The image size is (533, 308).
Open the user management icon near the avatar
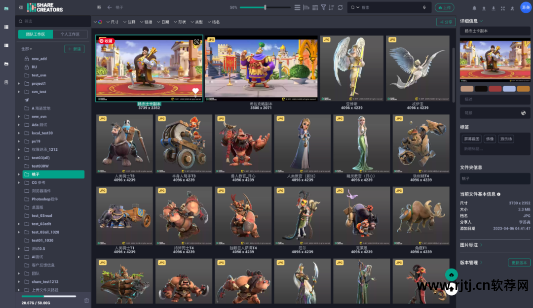tap(512, 8)
